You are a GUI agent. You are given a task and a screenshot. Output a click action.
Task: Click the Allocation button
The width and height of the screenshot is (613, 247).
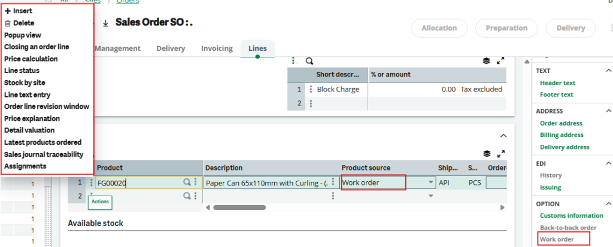click(439, 28)
